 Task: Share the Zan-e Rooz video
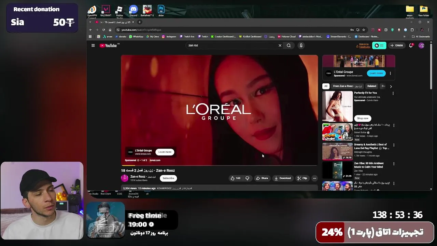click(262, 178)
